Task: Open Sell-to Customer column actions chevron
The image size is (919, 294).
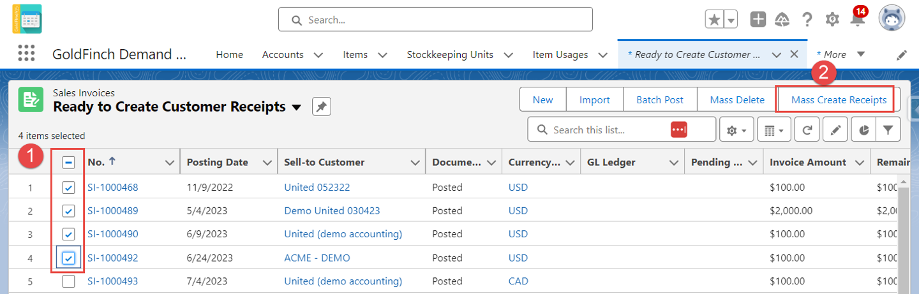Action: pyautogui.click(x=415, y=163)
